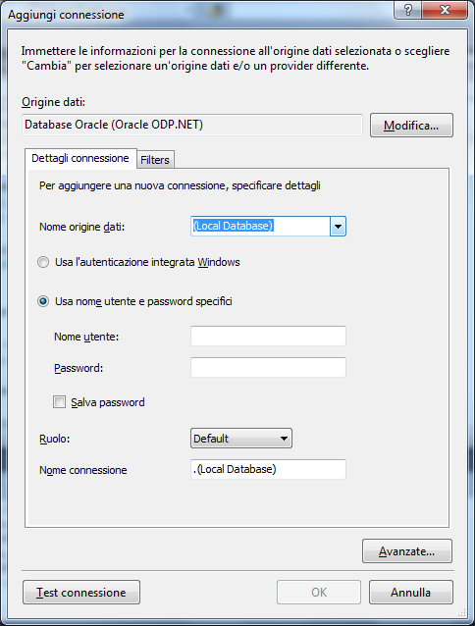Focus the Password input field
Viewport: 475px width, 626px height.
tap(268, 367)
